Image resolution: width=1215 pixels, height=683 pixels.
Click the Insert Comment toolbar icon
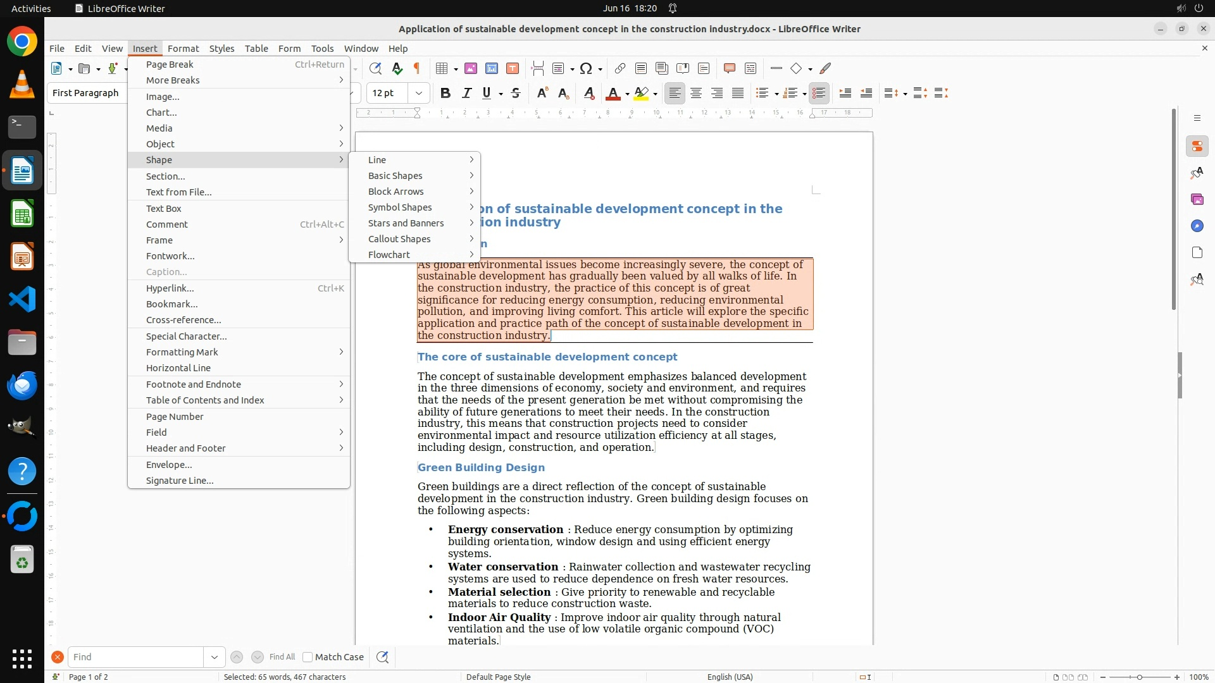pos(729,68)
